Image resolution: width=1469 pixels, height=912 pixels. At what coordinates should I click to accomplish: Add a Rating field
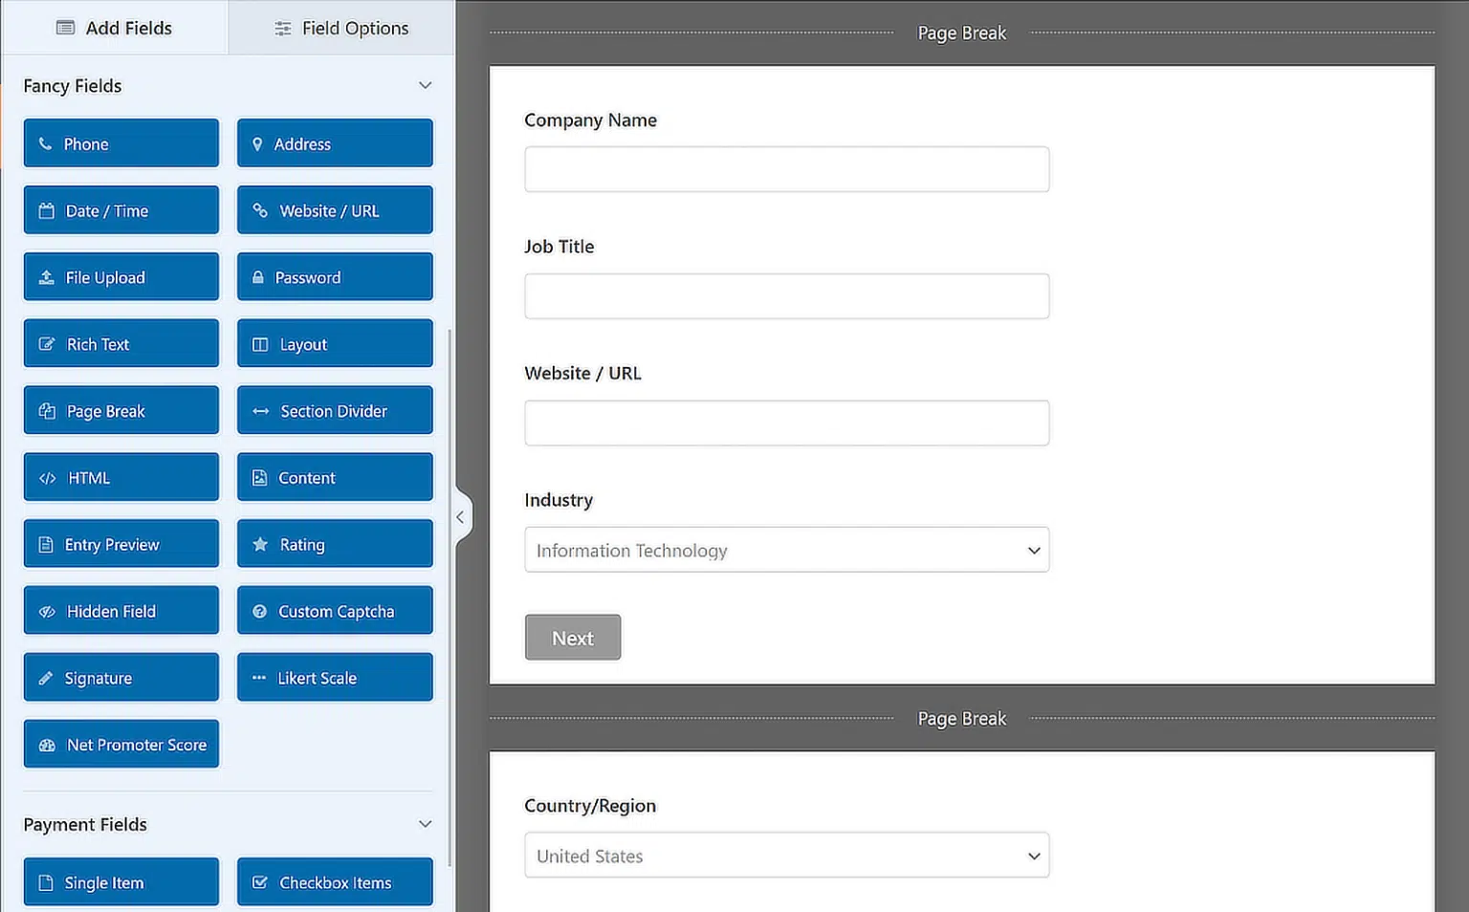334,543
